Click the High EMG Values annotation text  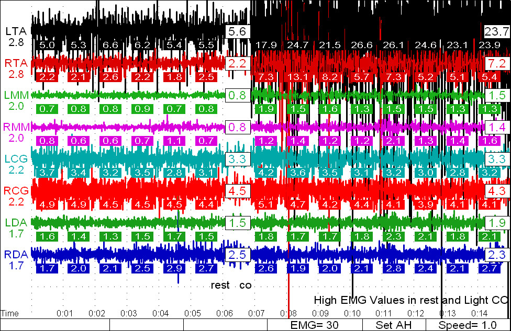(x=411, y=300)
